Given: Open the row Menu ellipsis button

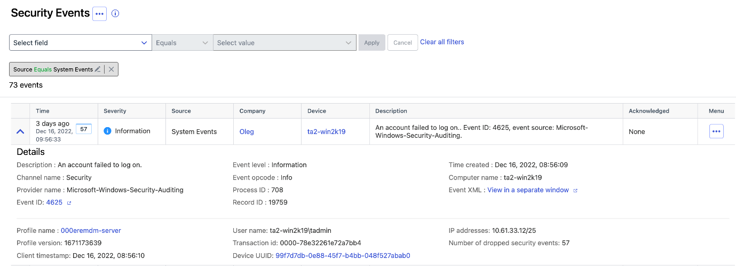Looking at the screenshot, I should tap(716, 131).
